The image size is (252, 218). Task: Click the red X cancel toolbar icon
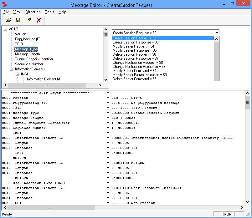pyautogui.click(x=39, y=20)
